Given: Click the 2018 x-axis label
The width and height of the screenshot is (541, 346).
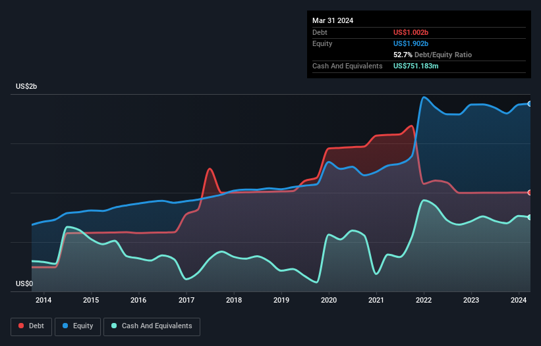Looking at the screenshot, I should coord(234,300).
